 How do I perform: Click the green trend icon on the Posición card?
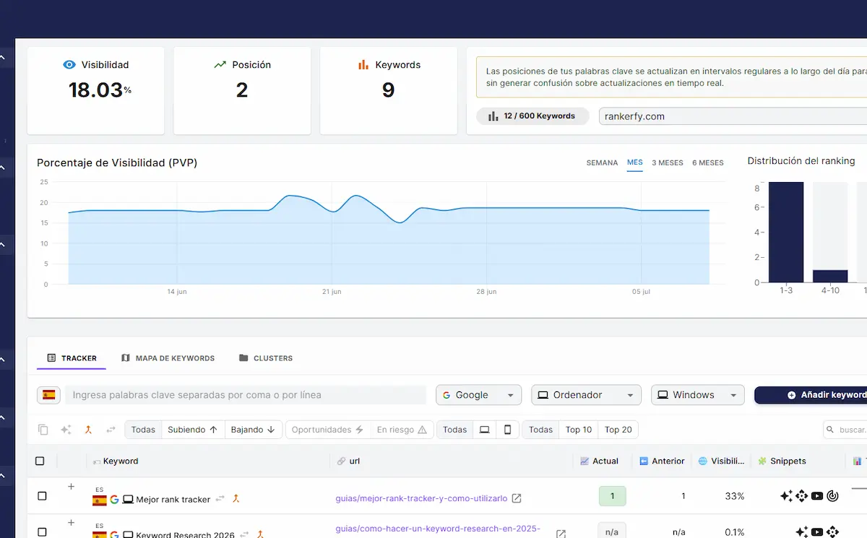tap(220, 65)
